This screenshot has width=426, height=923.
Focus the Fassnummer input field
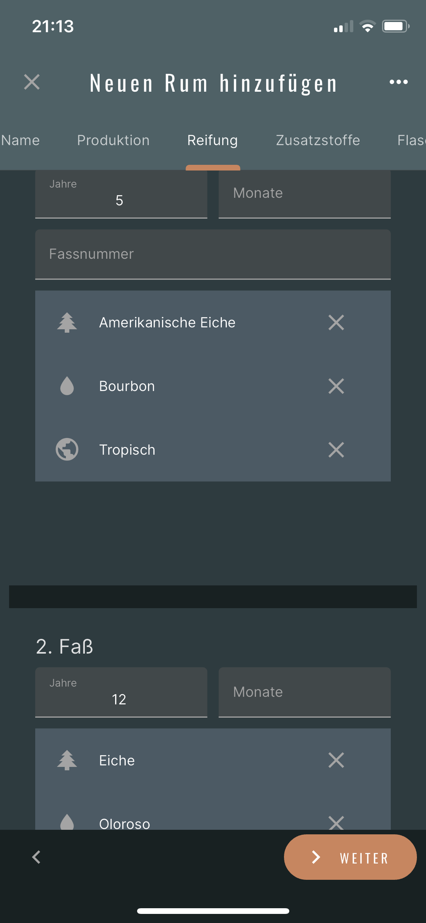[213, 254]
